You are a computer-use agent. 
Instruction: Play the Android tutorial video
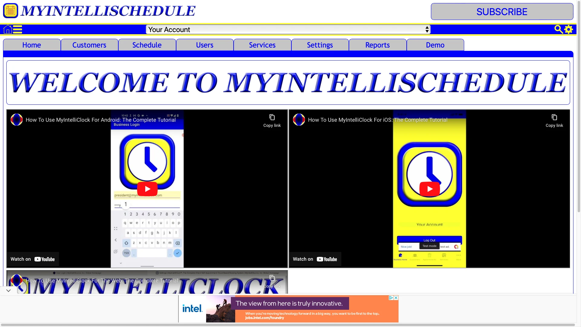(147, 189)
